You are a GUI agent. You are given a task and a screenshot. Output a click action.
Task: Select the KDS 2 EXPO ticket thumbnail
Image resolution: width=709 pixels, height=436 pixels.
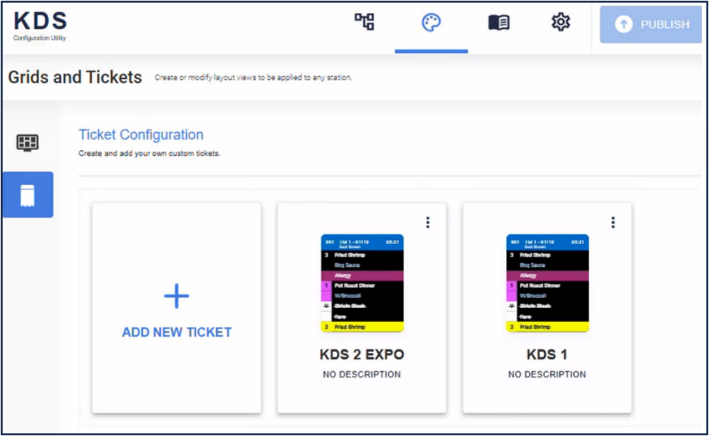(362, 283)
